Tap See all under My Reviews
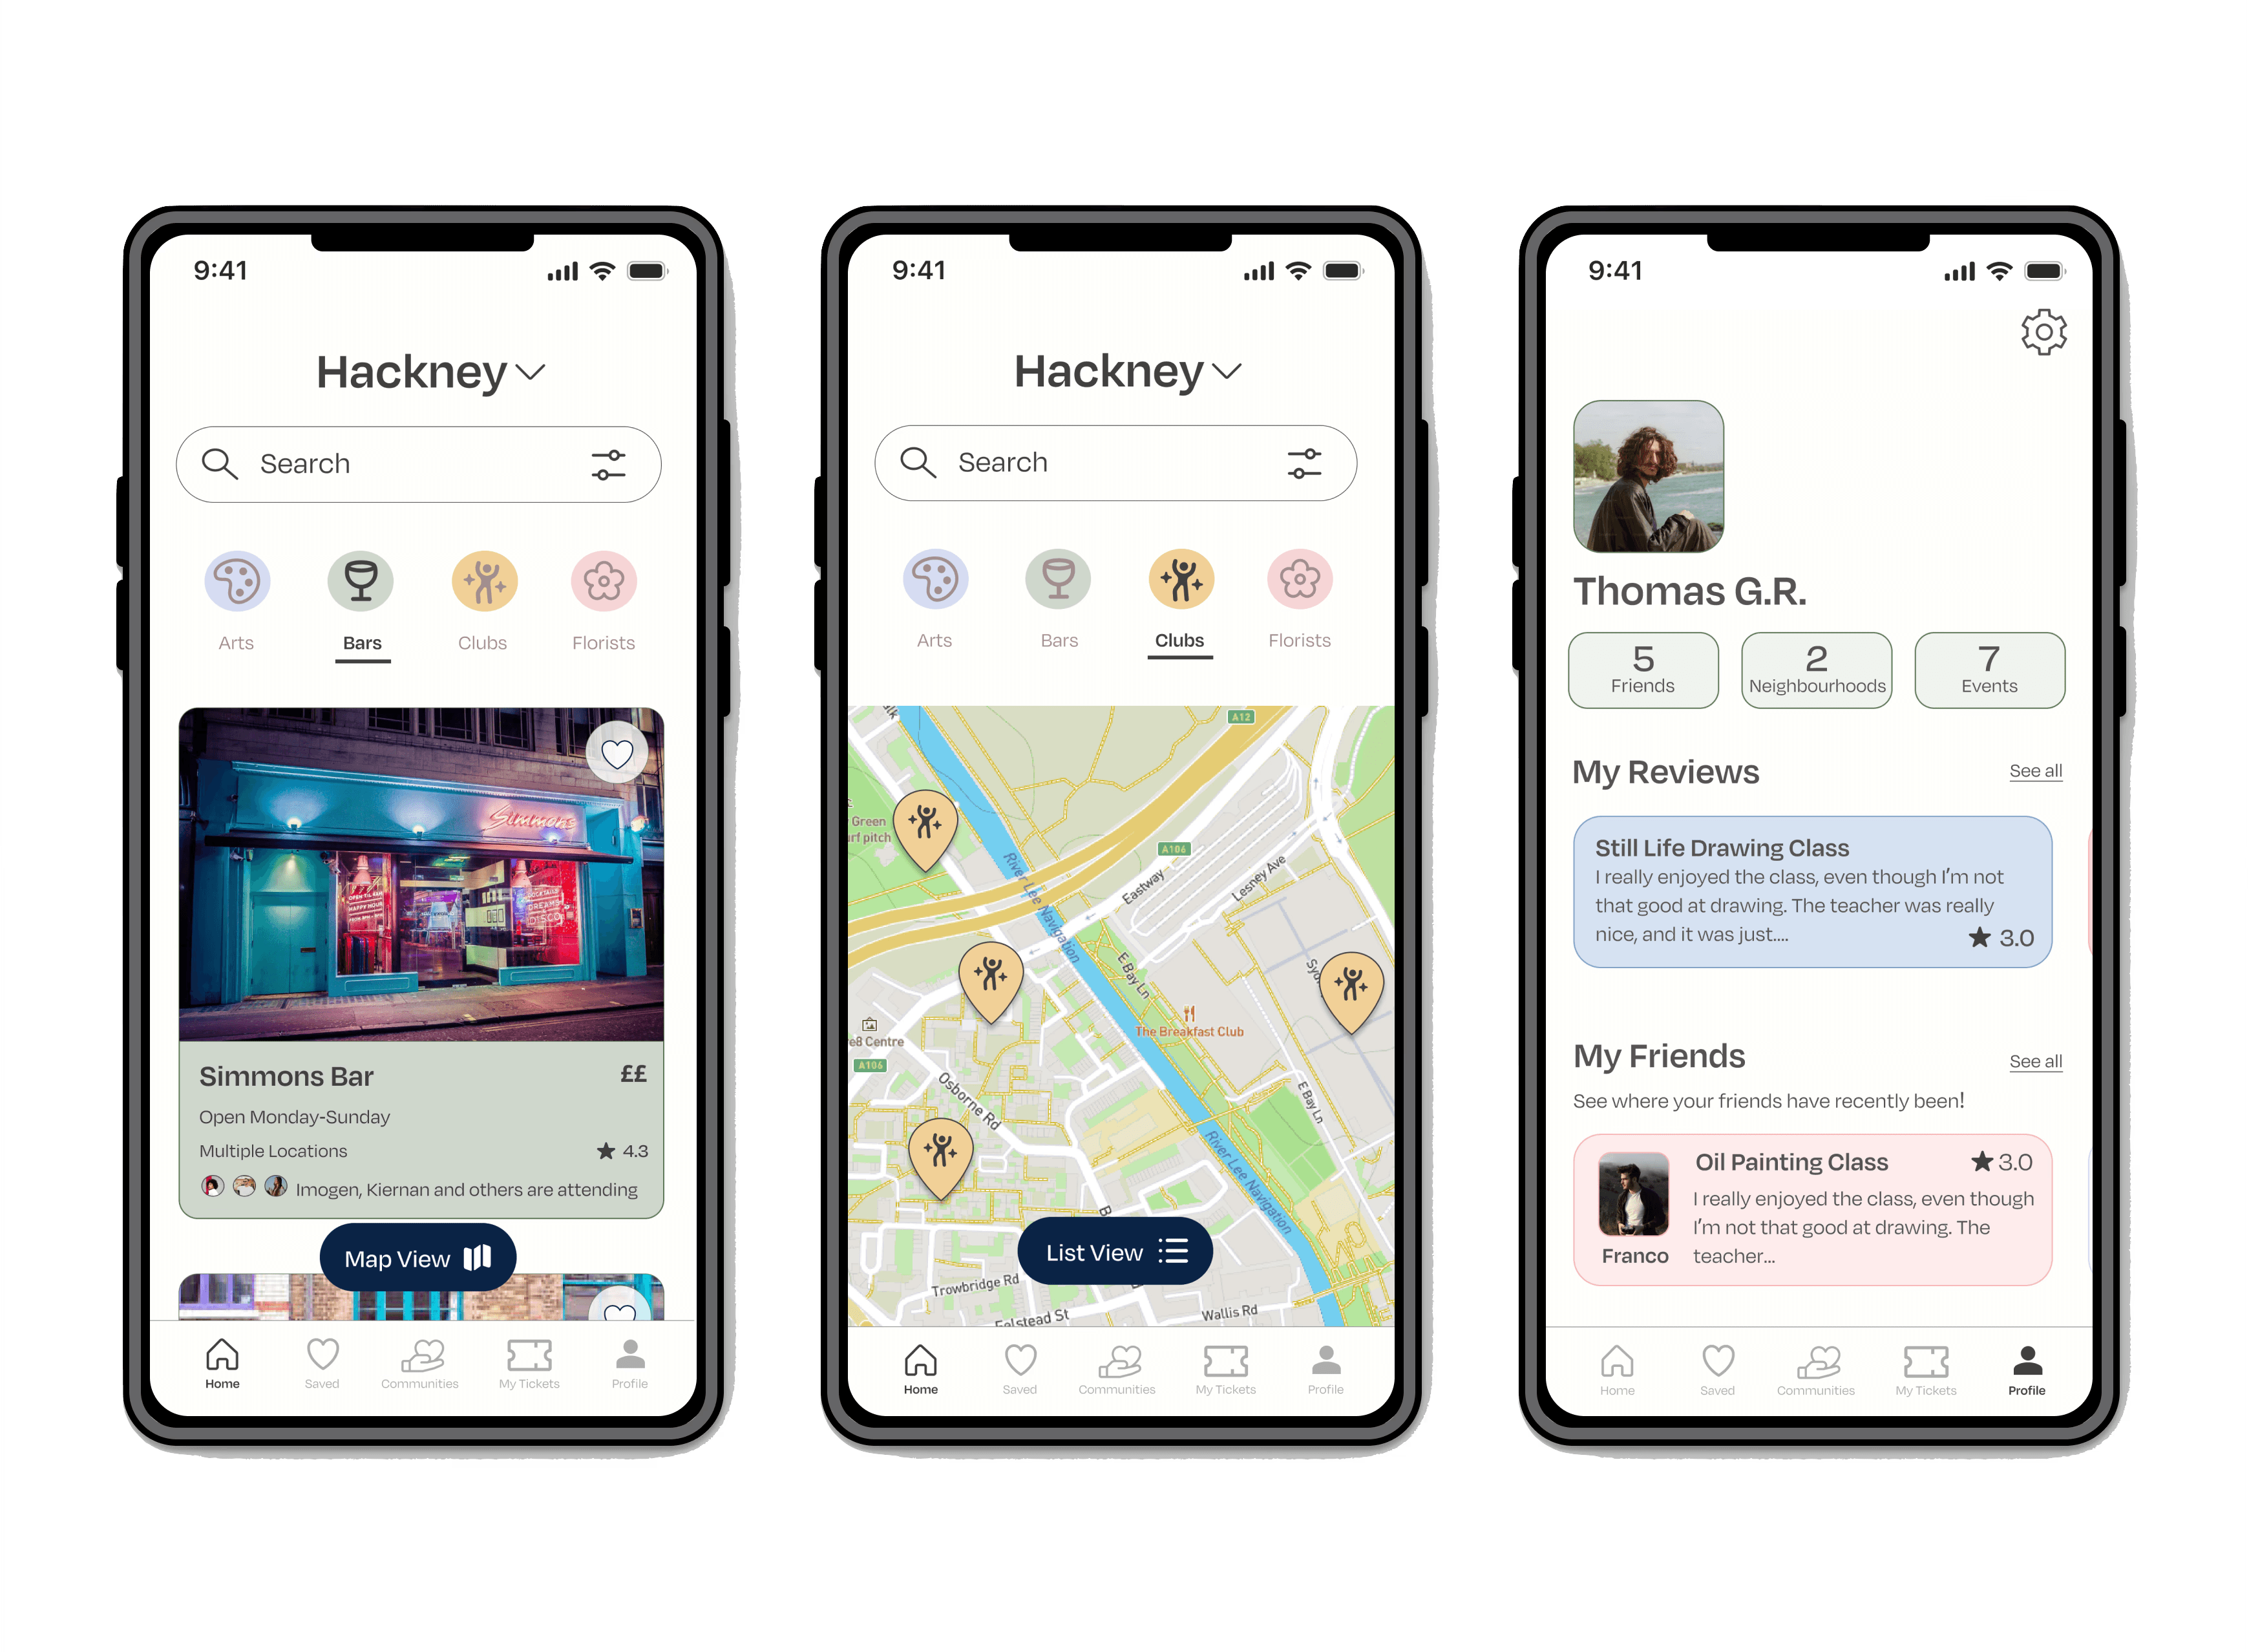 point(2040,770)
